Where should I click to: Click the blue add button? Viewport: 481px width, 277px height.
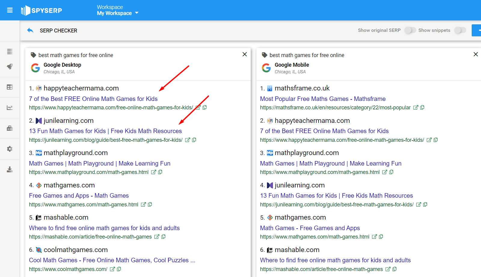pos(477,30)
